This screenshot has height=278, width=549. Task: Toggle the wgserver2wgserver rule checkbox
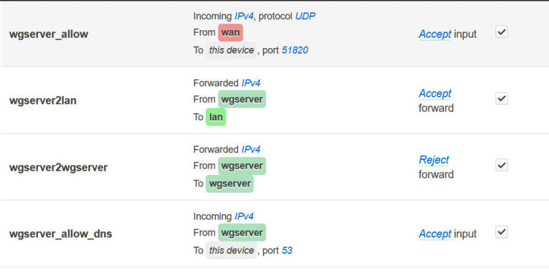(x=502, y=165)
